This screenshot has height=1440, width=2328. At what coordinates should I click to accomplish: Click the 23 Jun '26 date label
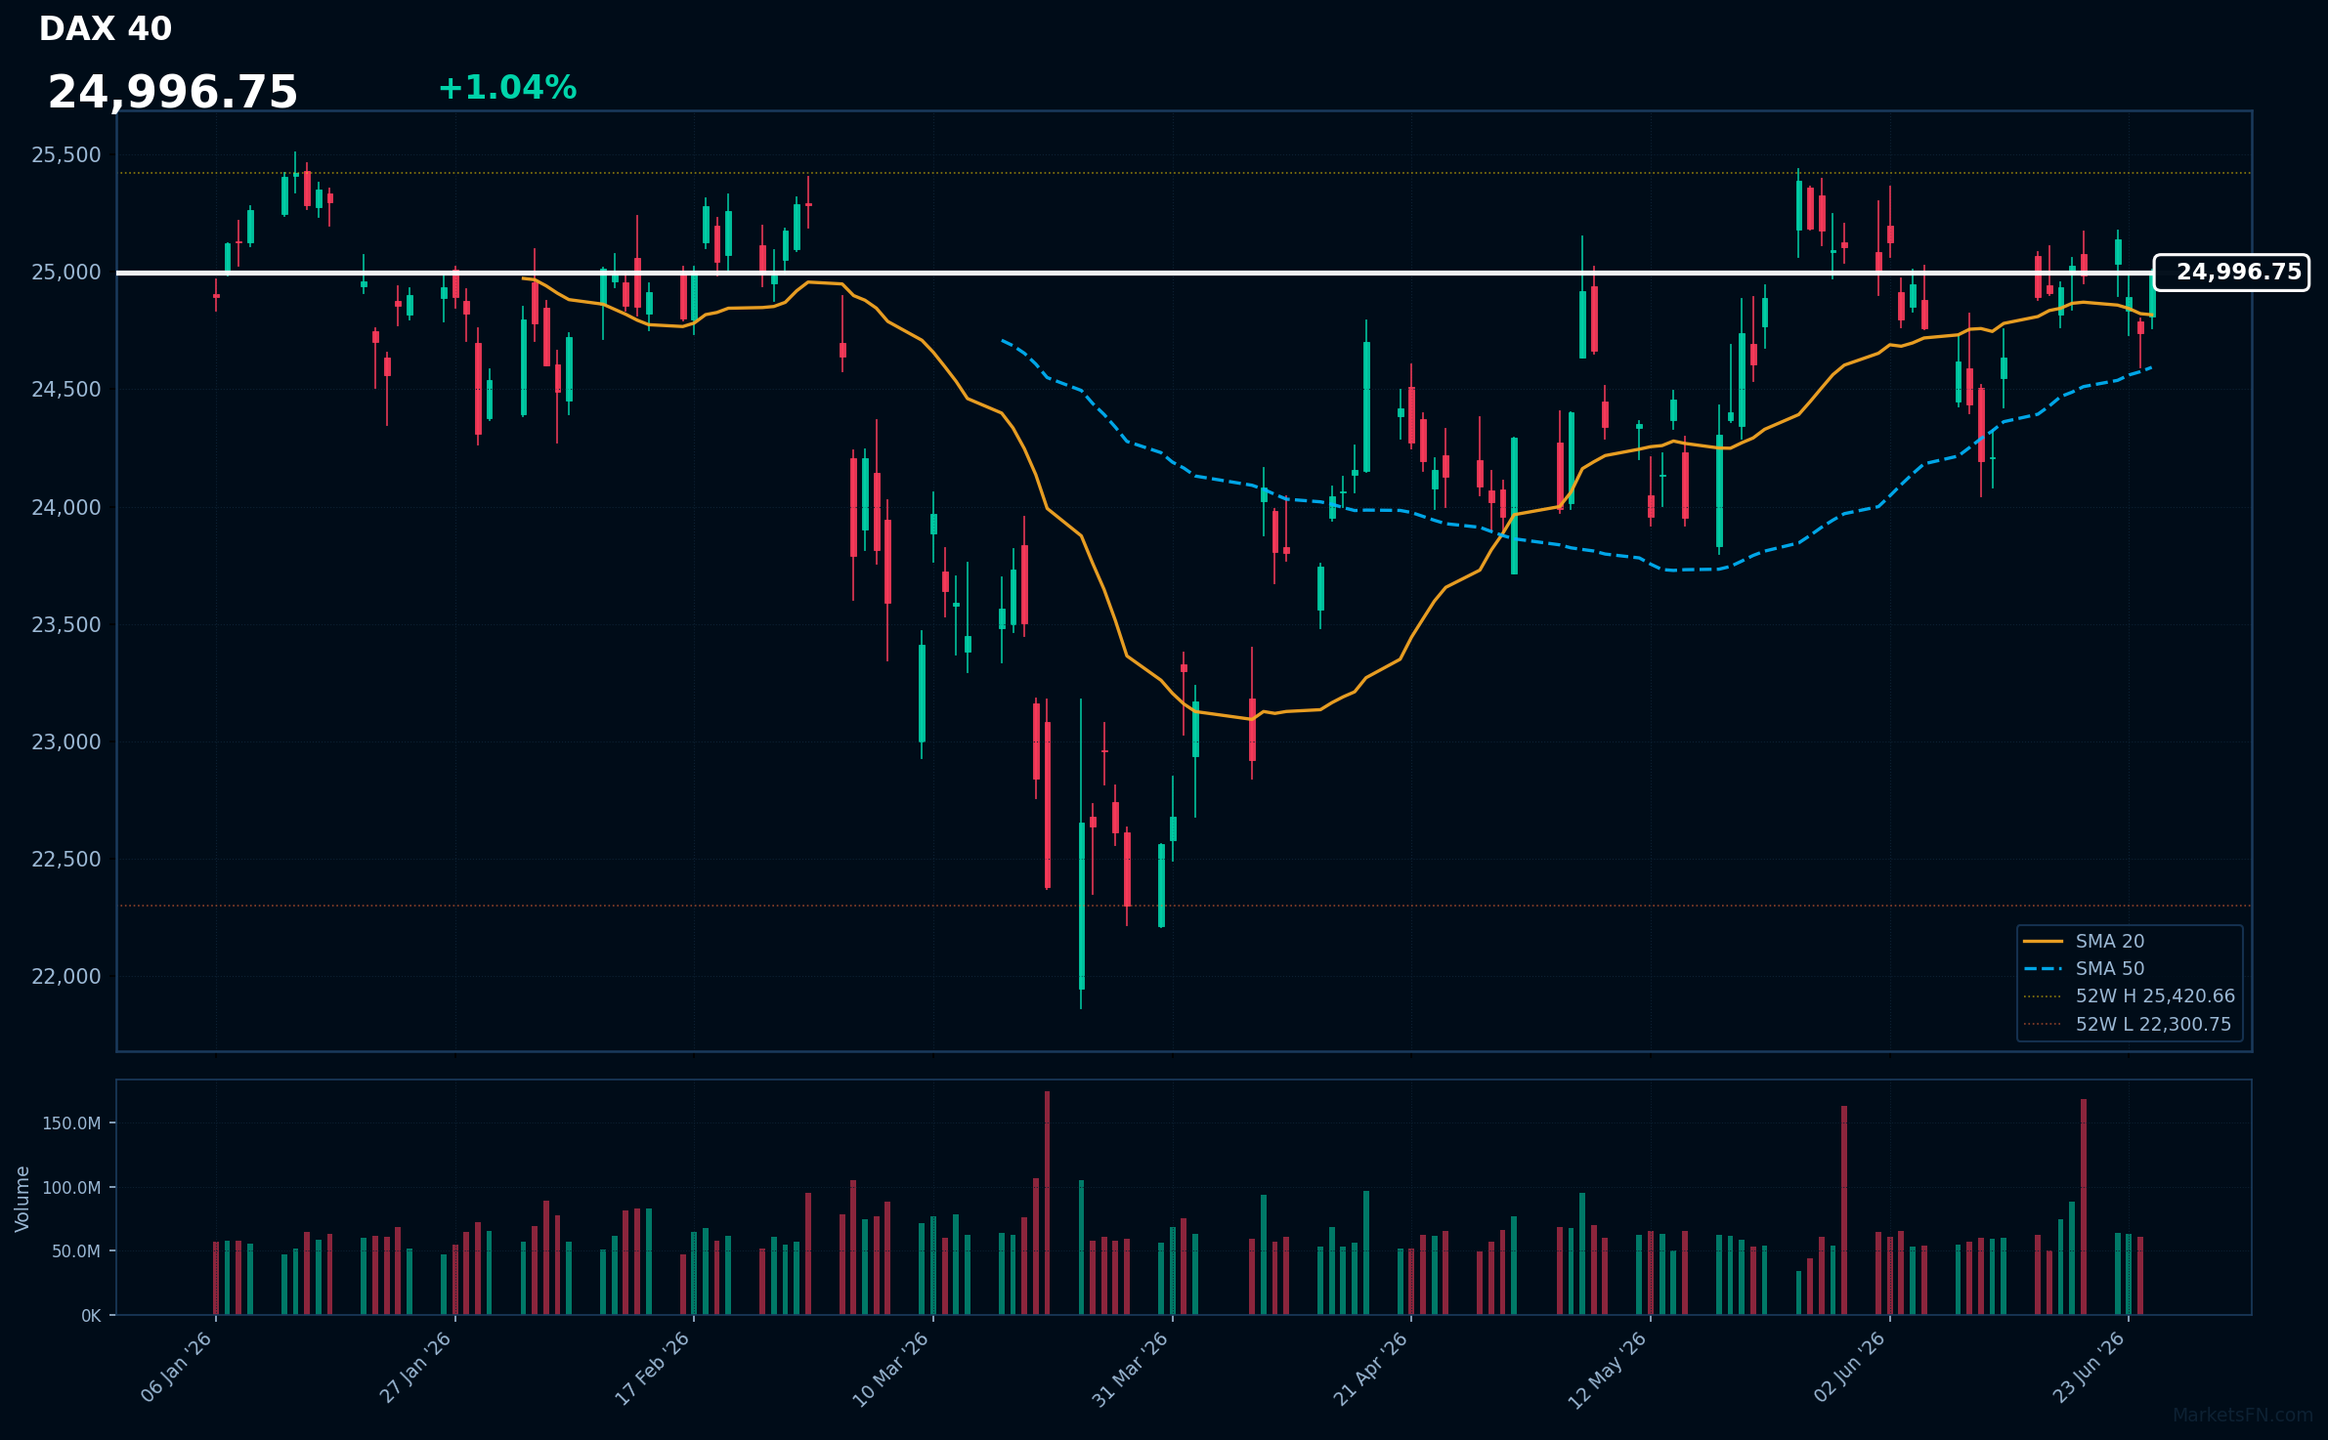click(2090, 1368)
